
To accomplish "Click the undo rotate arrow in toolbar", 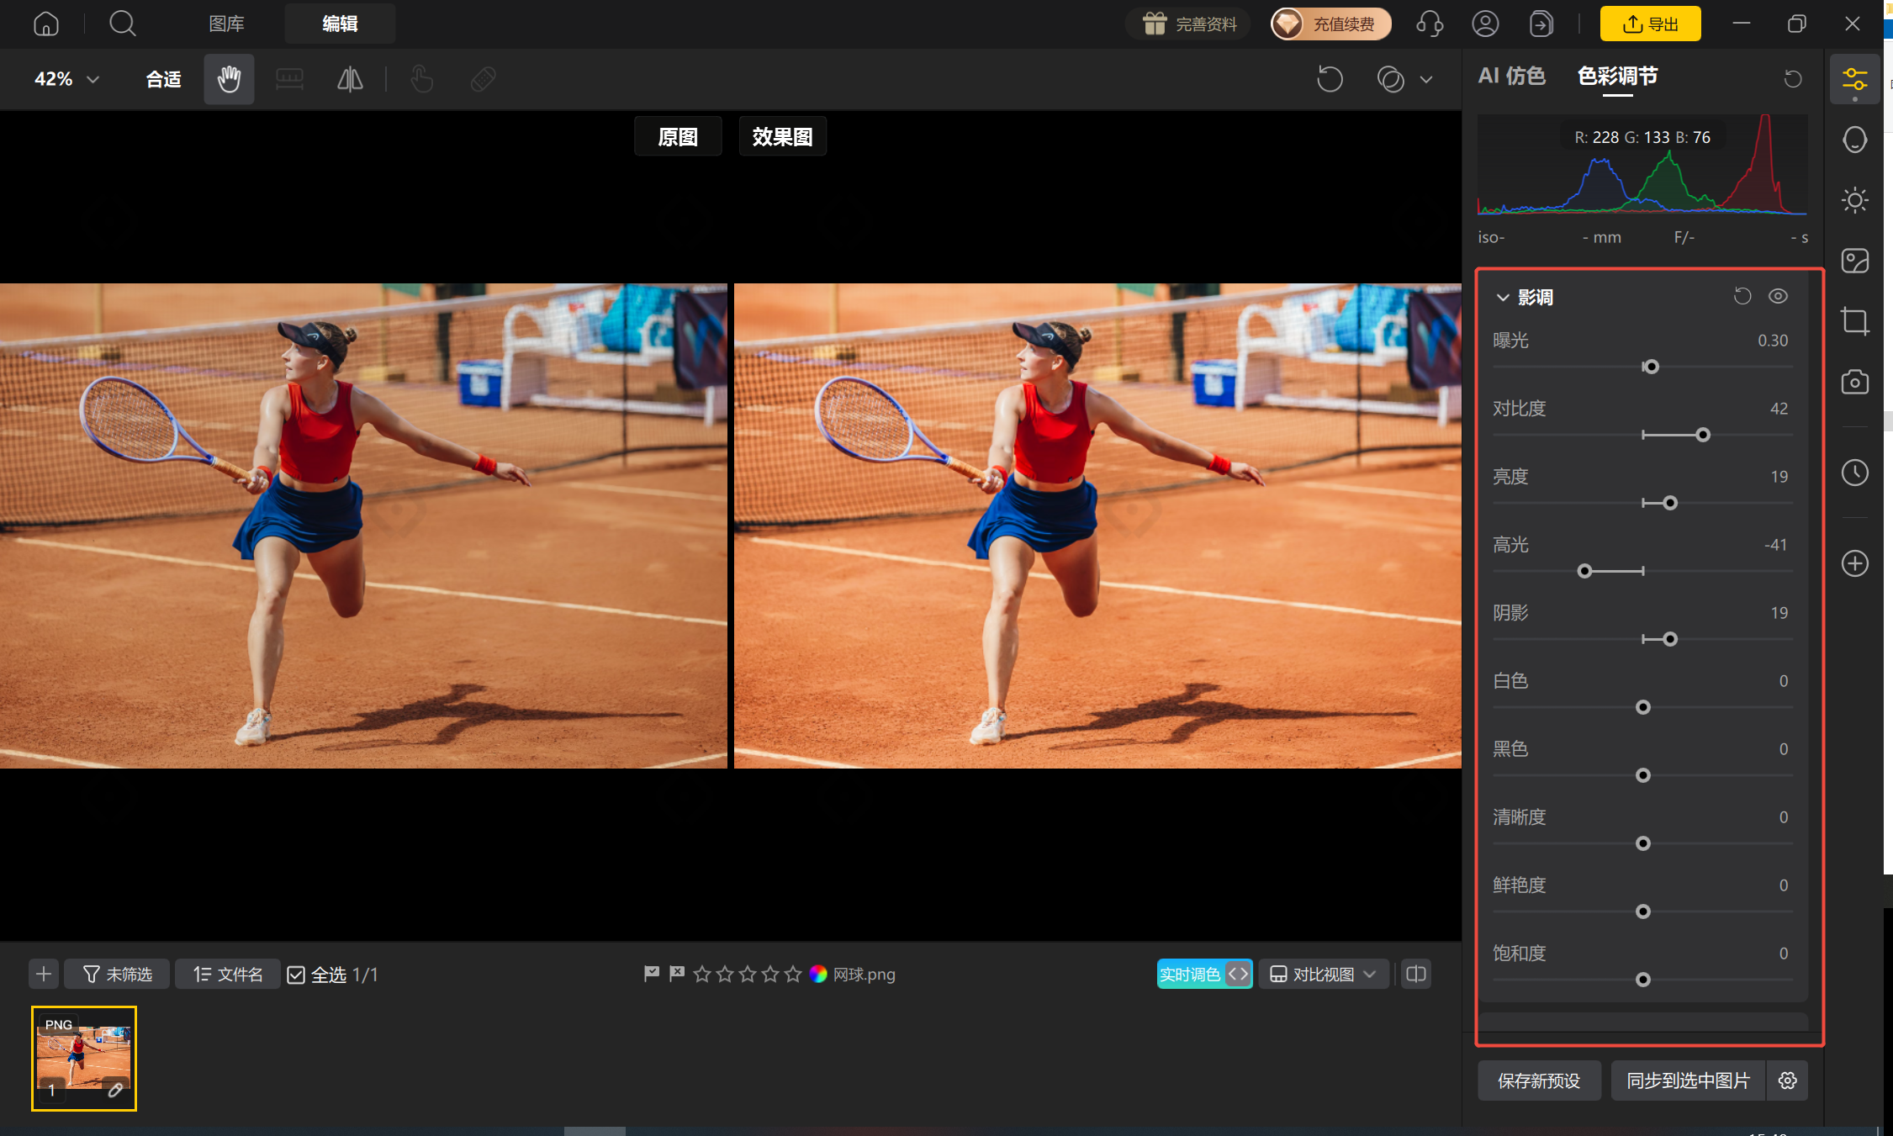I will (x=1330, y=79).
